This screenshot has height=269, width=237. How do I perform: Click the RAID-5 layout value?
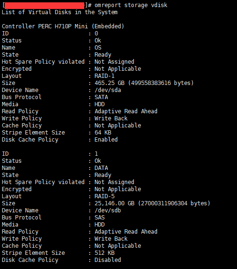[105, 196]
